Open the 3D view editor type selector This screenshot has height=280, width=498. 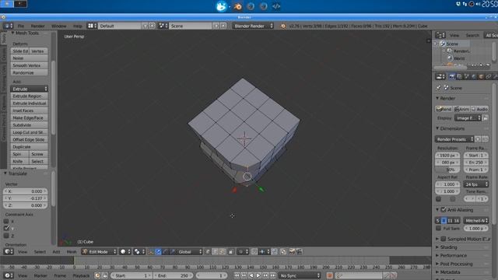pyautogui.click(x=9, y=252)
